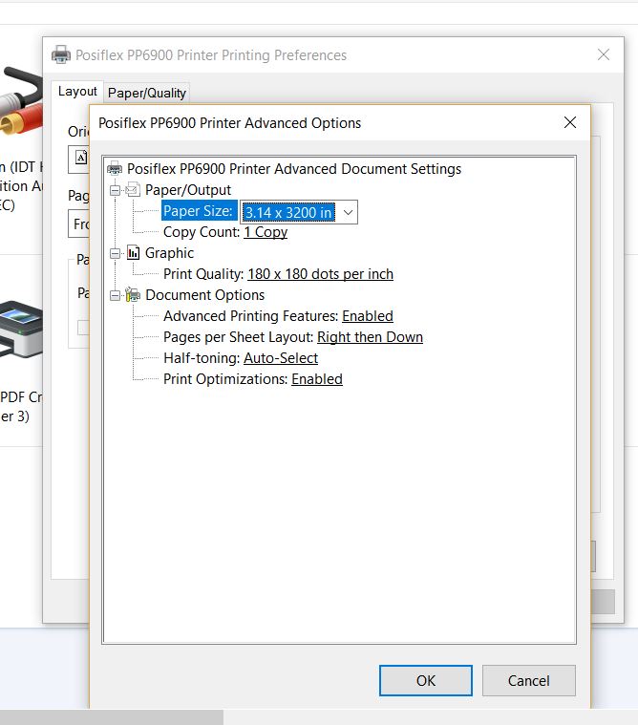Click the multifunction printer device icon in background
Viewport: 638px width, 725px height.
point(21,331)
